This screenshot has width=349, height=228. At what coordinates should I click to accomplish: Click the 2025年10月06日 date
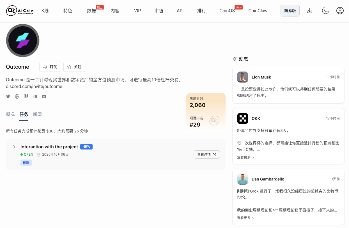tap(55, 155)
